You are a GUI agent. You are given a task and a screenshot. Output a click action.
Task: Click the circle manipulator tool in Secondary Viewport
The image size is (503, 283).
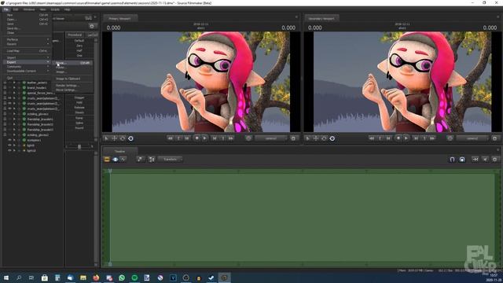pyautogui.click(x=332, y=138)
